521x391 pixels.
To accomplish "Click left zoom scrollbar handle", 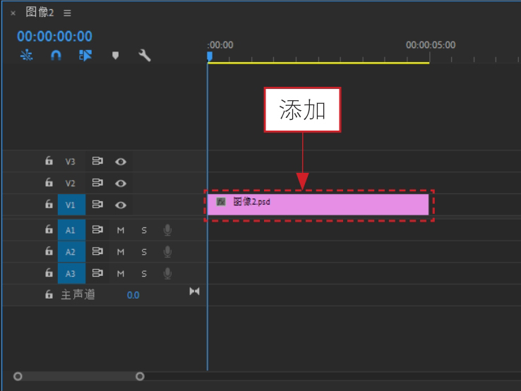I will (x=18, y=376).
